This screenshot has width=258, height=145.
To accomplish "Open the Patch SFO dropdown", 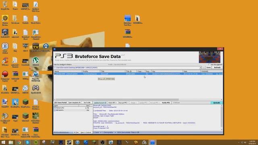I will pyautogui.click(x=112, y=103).
